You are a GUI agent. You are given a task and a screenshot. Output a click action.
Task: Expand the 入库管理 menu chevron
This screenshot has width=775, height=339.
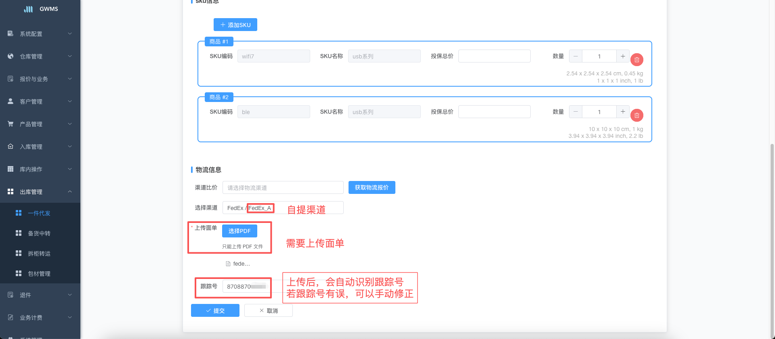[70, 146]
